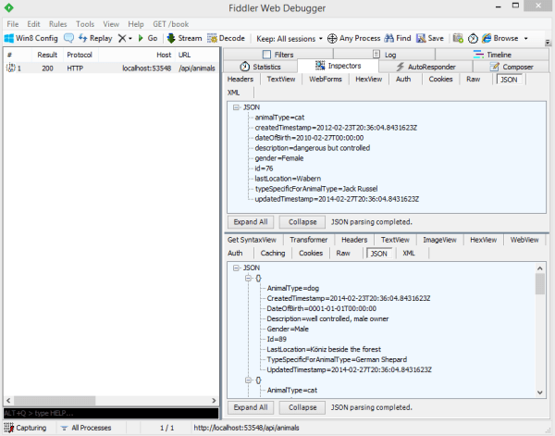This screenshot has width=555, height=436.
Task: Click the response JSON vertical scrollbar thumb
Action: pyautogui.click(x=540, y=284)
